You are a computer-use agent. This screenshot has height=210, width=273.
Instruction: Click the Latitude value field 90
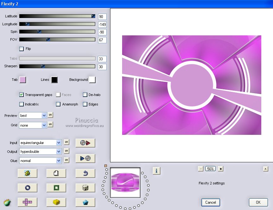pos(102,17)
